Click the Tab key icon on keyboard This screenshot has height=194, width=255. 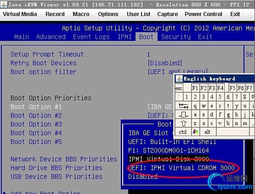(x=183, y=106)
